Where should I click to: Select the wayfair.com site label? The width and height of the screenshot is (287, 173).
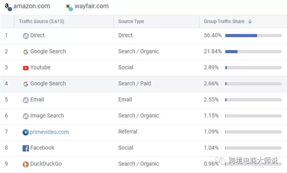pos(92,6)
